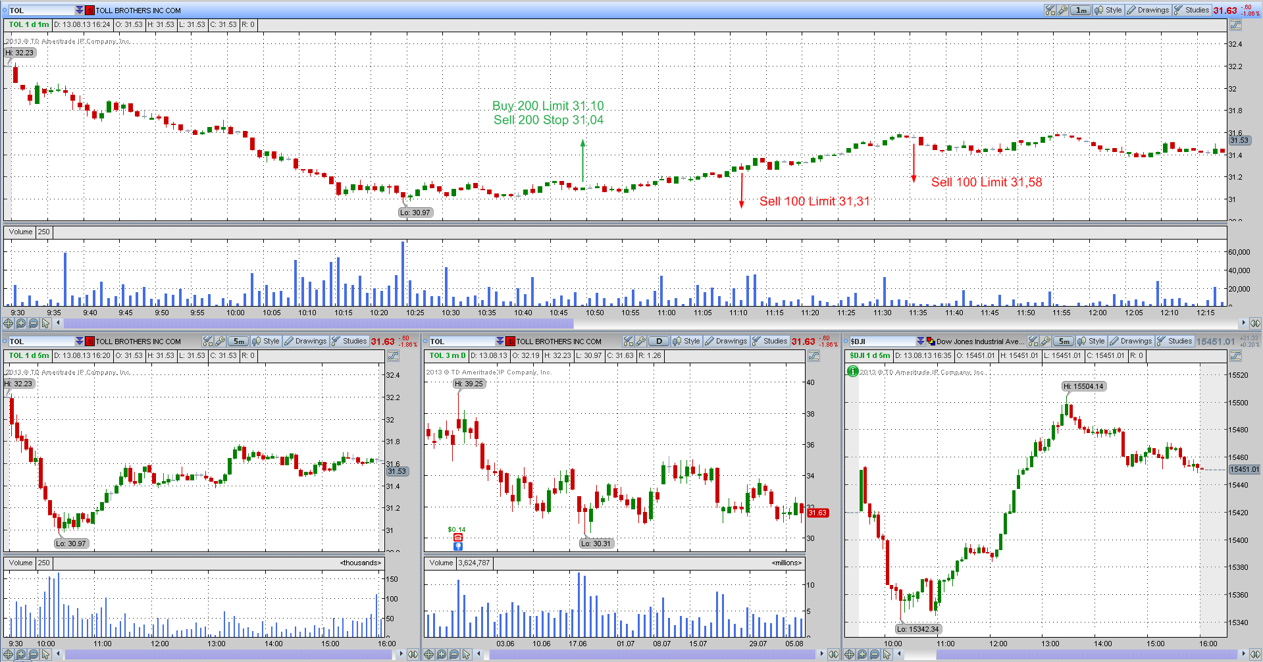
Task: Click the wrench settings icon in top chart
Action: 1063,10
